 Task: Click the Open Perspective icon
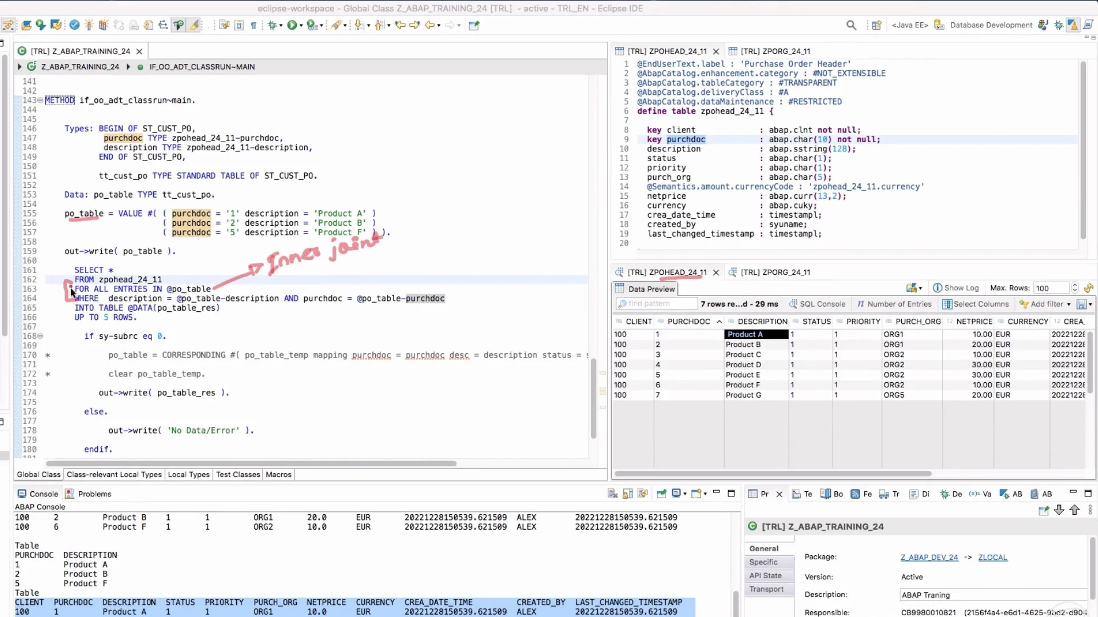pos(876,25)
